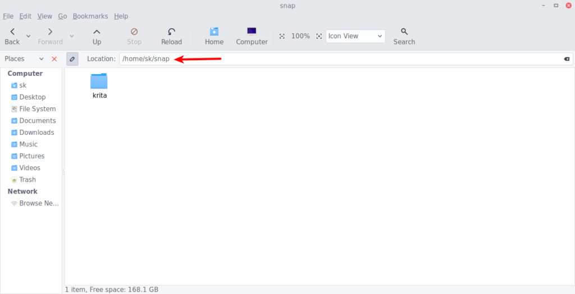The image size is (575, 294).
Task: Minimize the snap window
Action: pos(544,6)
